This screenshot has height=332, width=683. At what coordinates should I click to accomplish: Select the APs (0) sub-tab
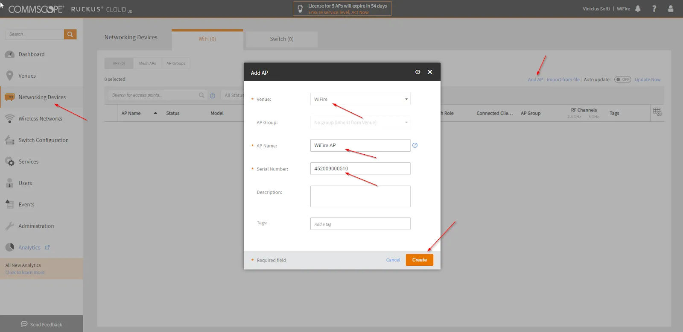pos(119,63)
